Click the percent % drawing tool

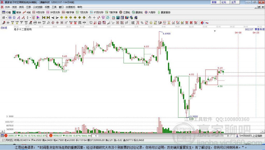[142, 23]
